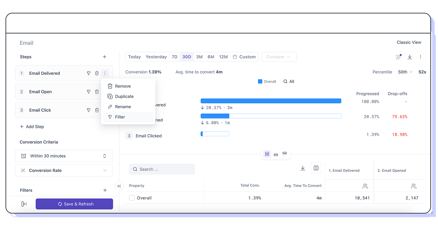Expand the Conversion Rate dropdown
Viewport: 438px width, 226px height.
[64, 171]
